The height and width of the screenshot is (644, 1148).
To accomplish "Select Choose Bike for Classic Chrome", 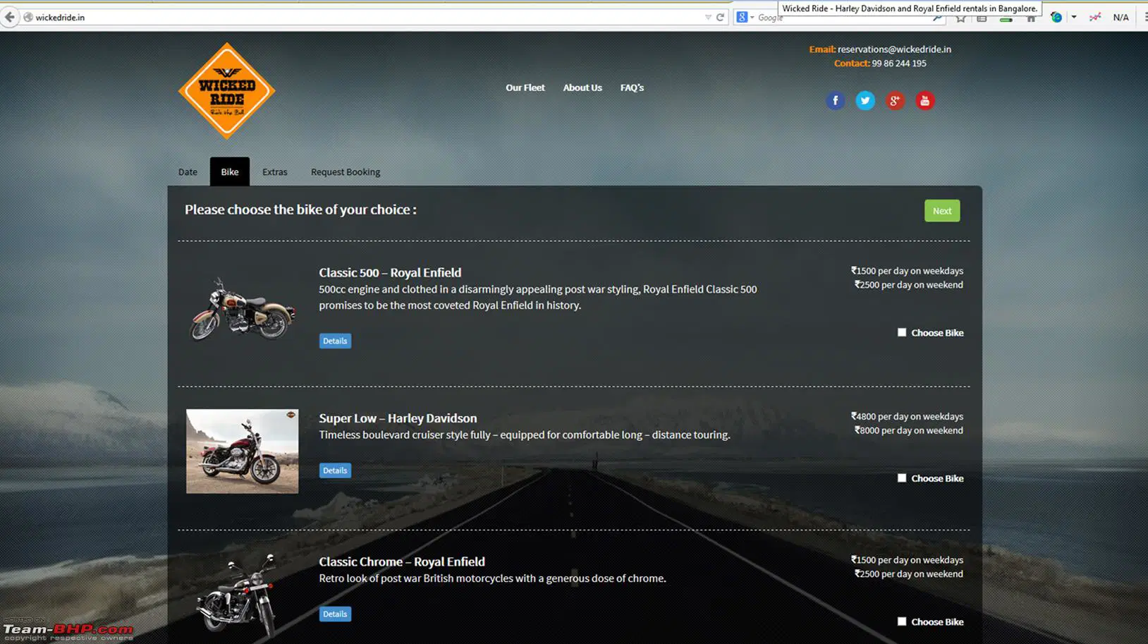I will pyautogui.click(x=901, y=621).
